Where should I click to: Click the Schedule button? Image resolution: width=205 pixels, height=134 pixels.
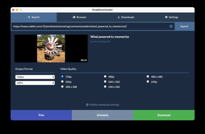tap(102, 115)
